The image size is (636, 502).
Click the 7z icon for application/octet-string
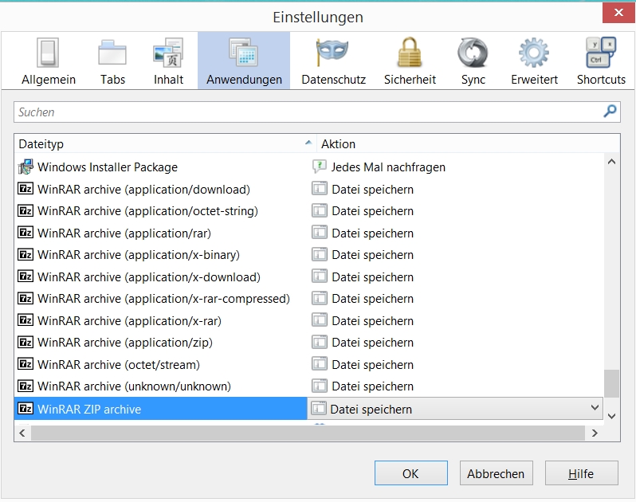pyautogui.click(x=26, y=210)
